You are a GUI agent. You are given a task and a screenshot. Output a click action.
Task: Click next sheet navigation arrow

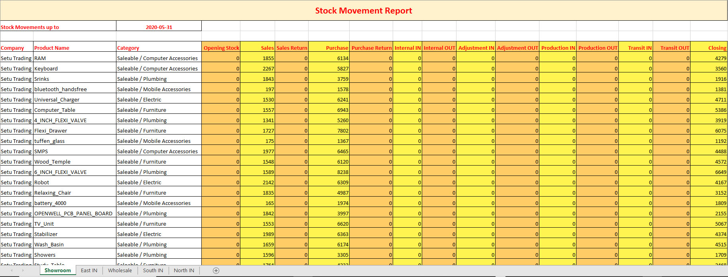23,271
